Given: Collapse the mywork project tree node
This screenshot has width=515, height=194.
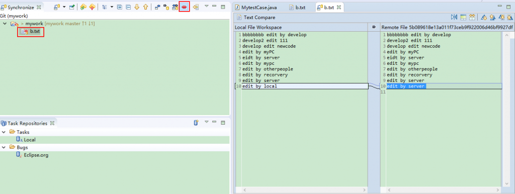Looking at the screenshot, I should (4, 24).
